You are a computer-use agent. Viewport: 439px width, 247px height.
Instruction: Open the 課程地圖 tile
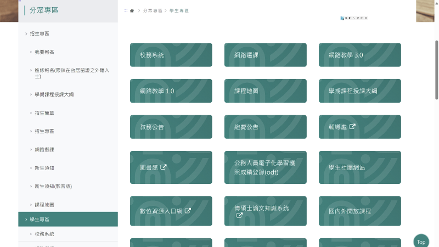point(265,91)
